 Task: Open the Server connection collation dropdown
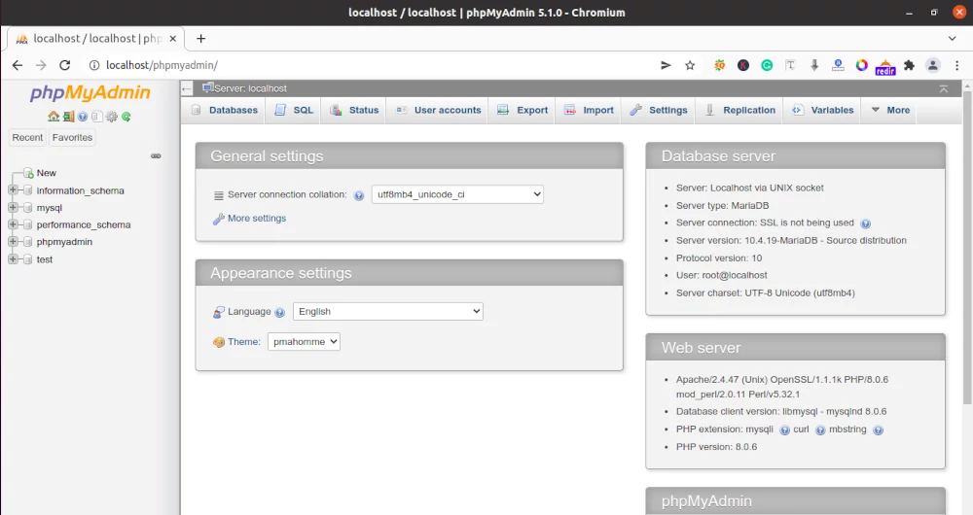457,194
